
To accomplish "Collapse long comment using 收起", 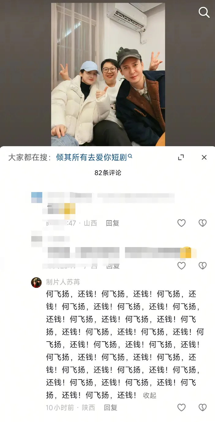I will pyautogui.click(x=150, y=395).
